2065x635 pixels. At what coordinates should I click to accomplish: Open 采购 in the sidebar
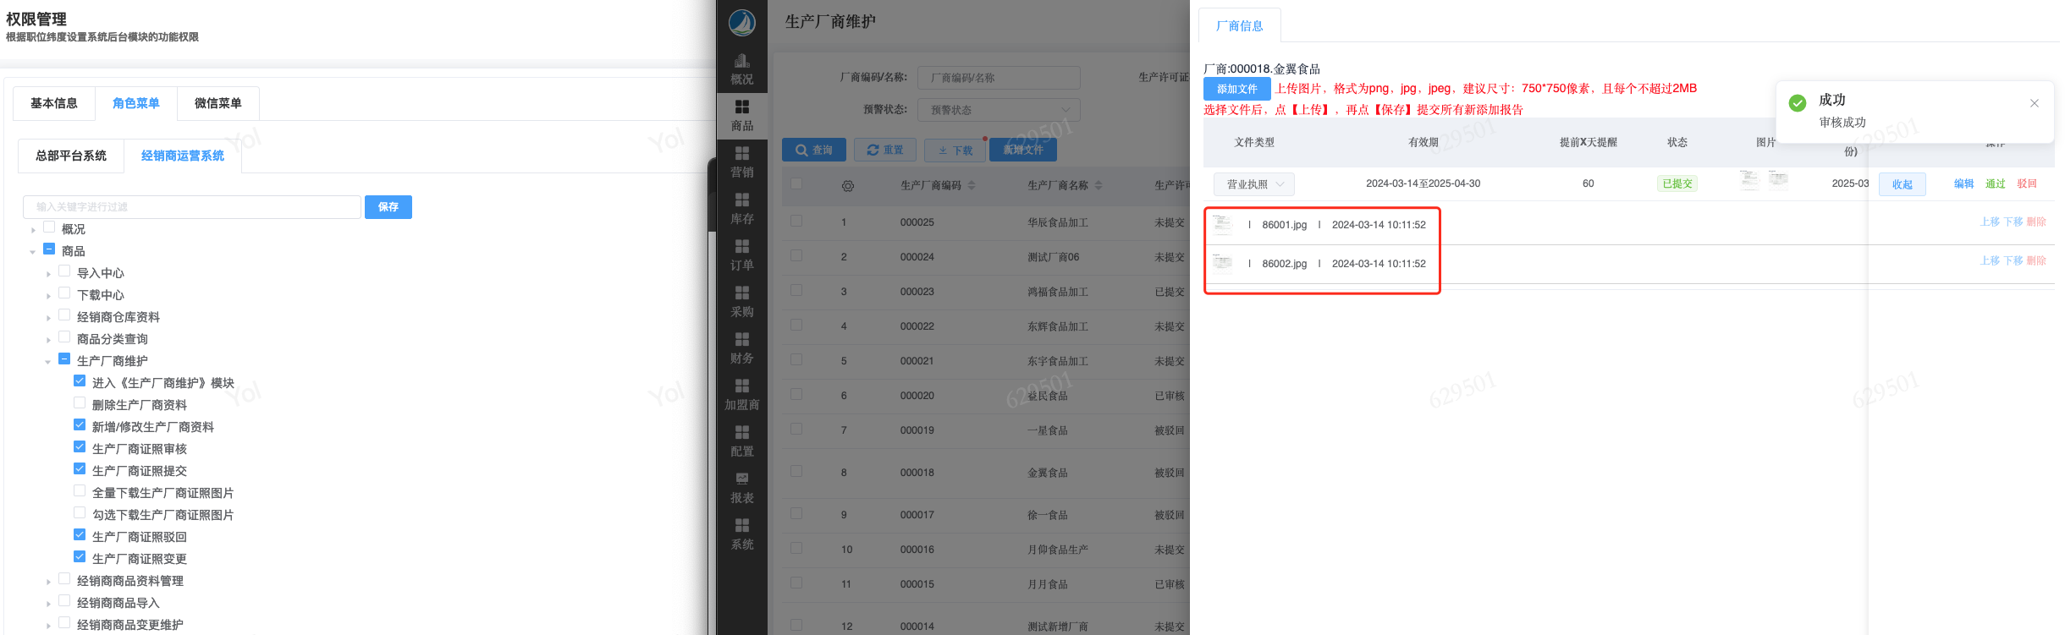(x=742, y=302)
